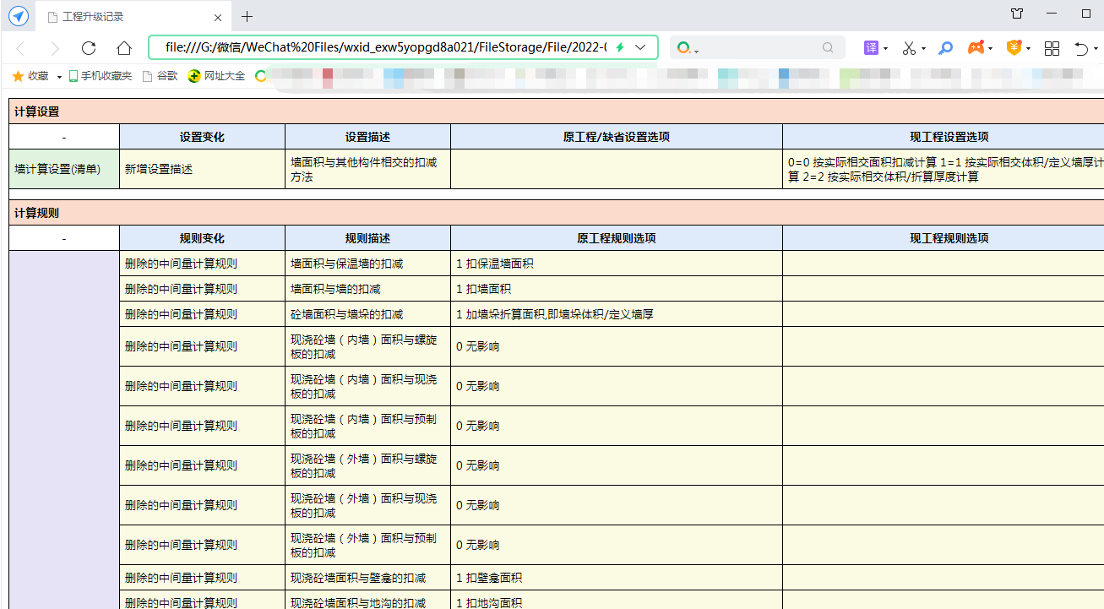Click 现浇砼墙(外墙)面积与预制板的扣减 cell
The image size is (1104, 609).
pos(367,545)
